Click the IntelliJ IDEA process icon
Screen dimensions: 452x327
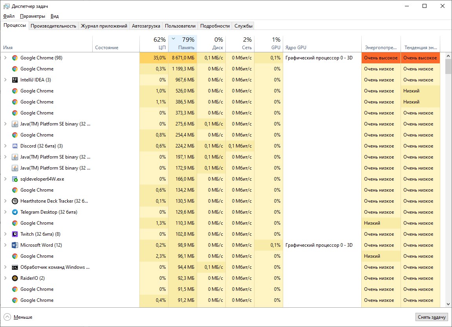15,80
